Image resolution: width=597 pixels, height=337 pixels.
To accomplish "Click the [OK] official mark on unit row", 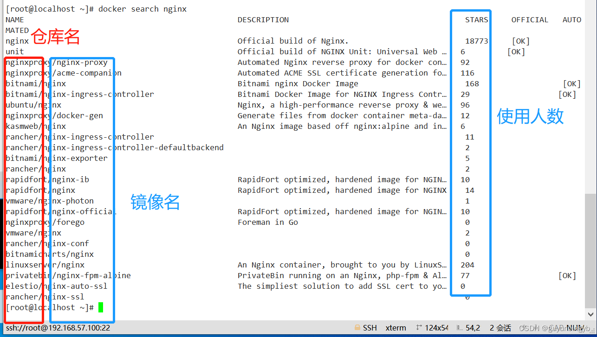I will click(x=516, y=51).
